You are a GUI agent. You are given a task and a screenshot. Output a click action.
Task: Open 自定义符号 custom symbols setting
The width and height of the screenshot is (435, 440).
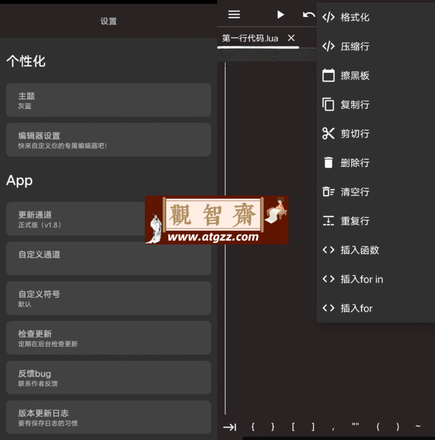coord(109,298)
